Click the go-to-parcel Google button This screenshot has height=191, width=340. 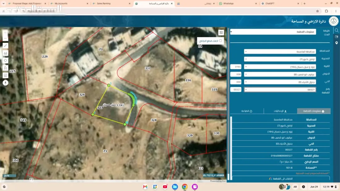(x=281, y=179)
